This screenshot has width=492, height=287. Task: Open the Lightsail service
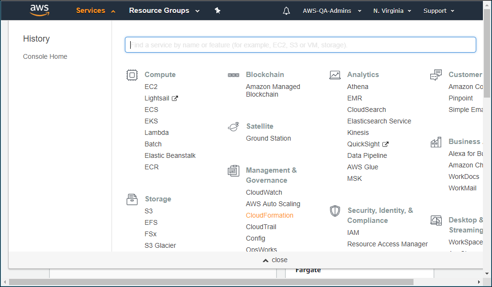coord(157,98)
